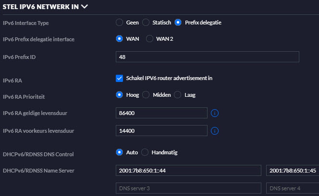Switch prefix delegatie interface to WAN 2
Viewport: 319px width, 196px height.
point(149,38)
